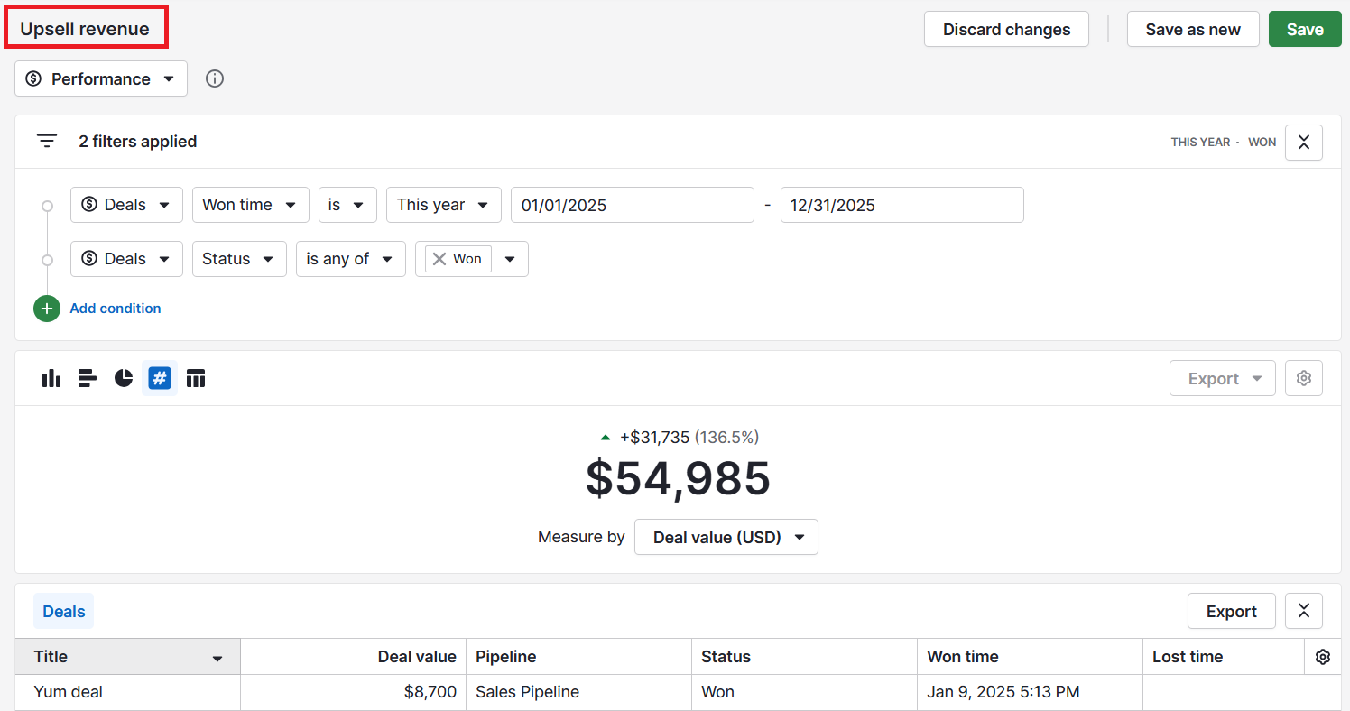Open the This year period dropdown
The image size is (1350, 711).
click(x=444, y=205)
